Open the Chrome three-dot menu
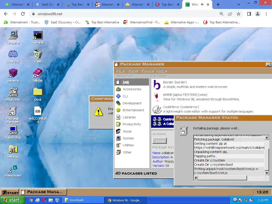 [266, 14]
